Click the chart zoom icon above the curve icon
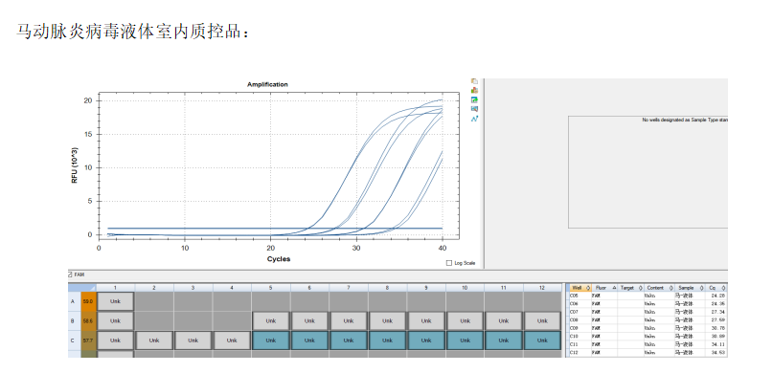773x373 pixels. coord(474,109)
